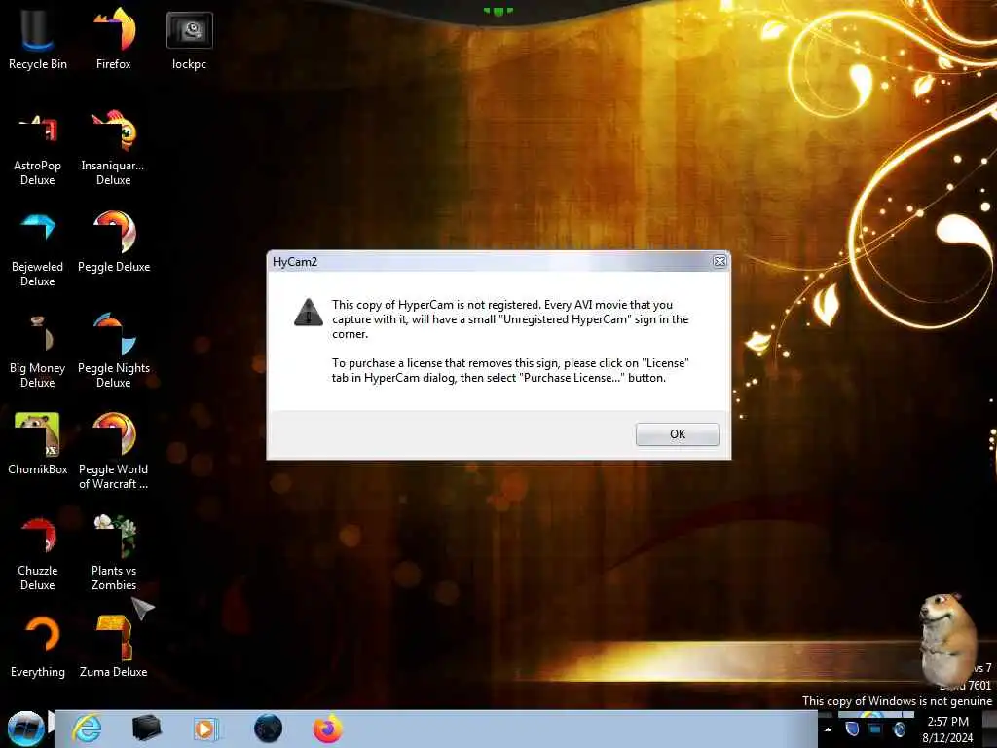Click the round blue tray icon
The height and width of the screenshot is (748, 997).
(899, 729)
